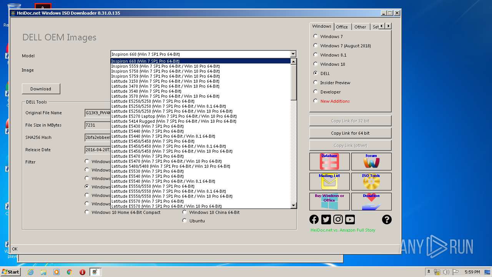492x277 pixels.
Task: Open the Facebook social icon
Action: pyautogui.click(x=314, y=219)
